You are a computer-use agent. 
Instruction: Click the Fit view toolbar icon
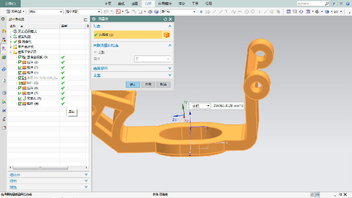click(x=289, y=12)
